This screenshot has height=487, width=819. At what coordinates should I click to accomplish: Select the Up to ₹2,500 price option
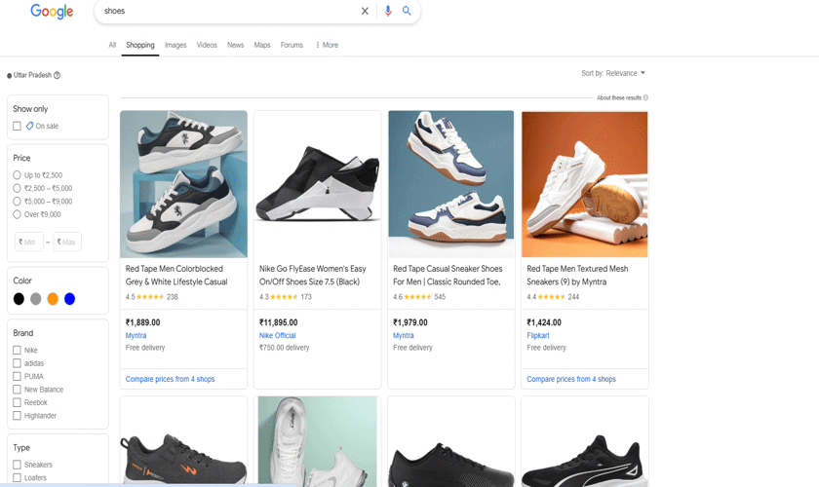point(18,175)
